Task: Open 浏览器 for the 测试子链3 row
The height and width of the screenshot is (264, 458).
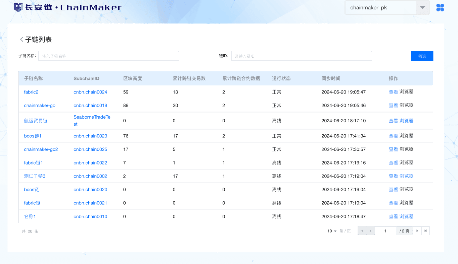Action: coord(406,176)
